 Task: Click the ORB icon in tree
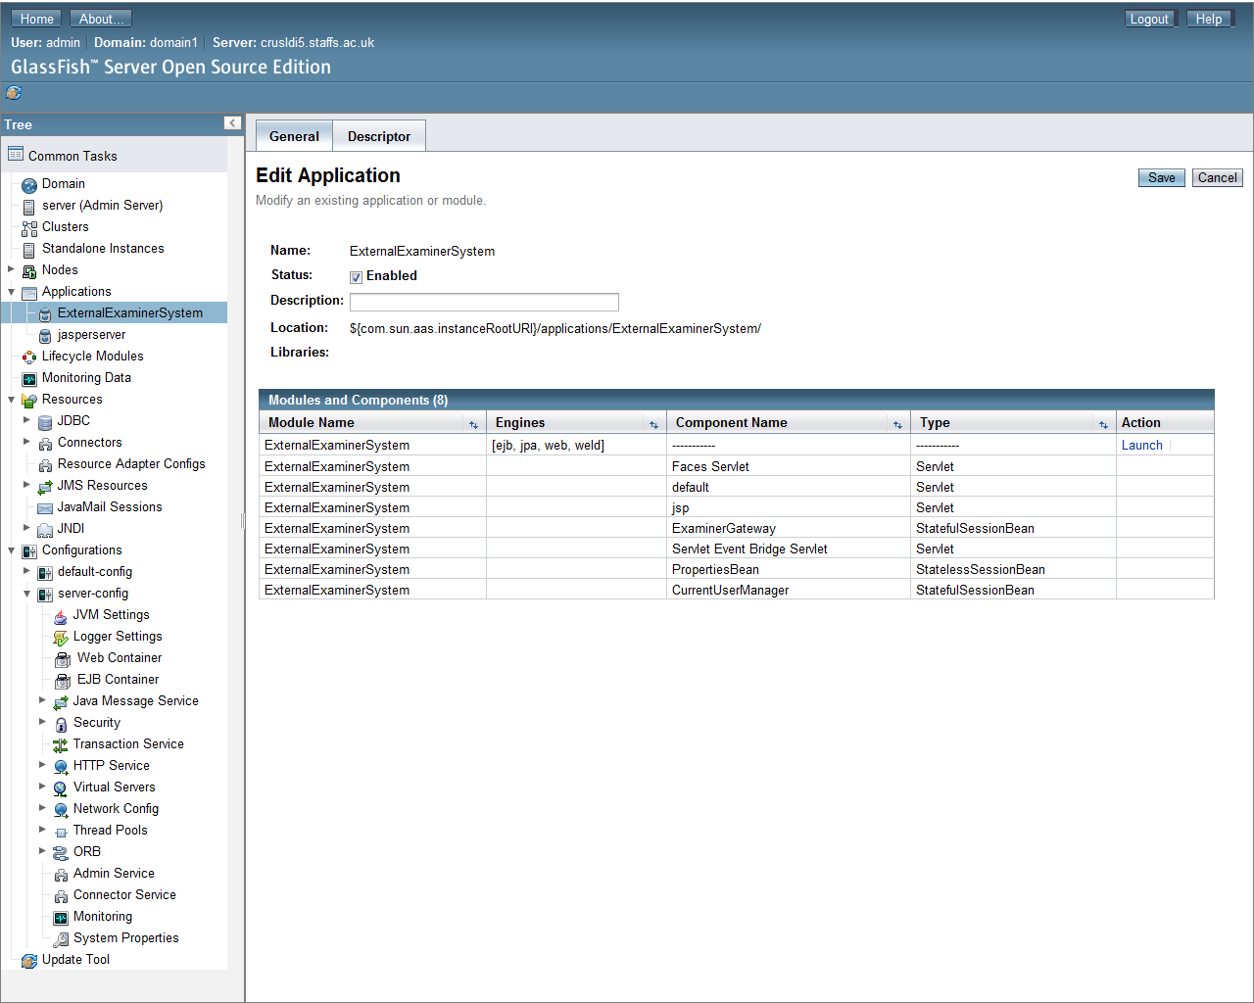tap(61, 852)
